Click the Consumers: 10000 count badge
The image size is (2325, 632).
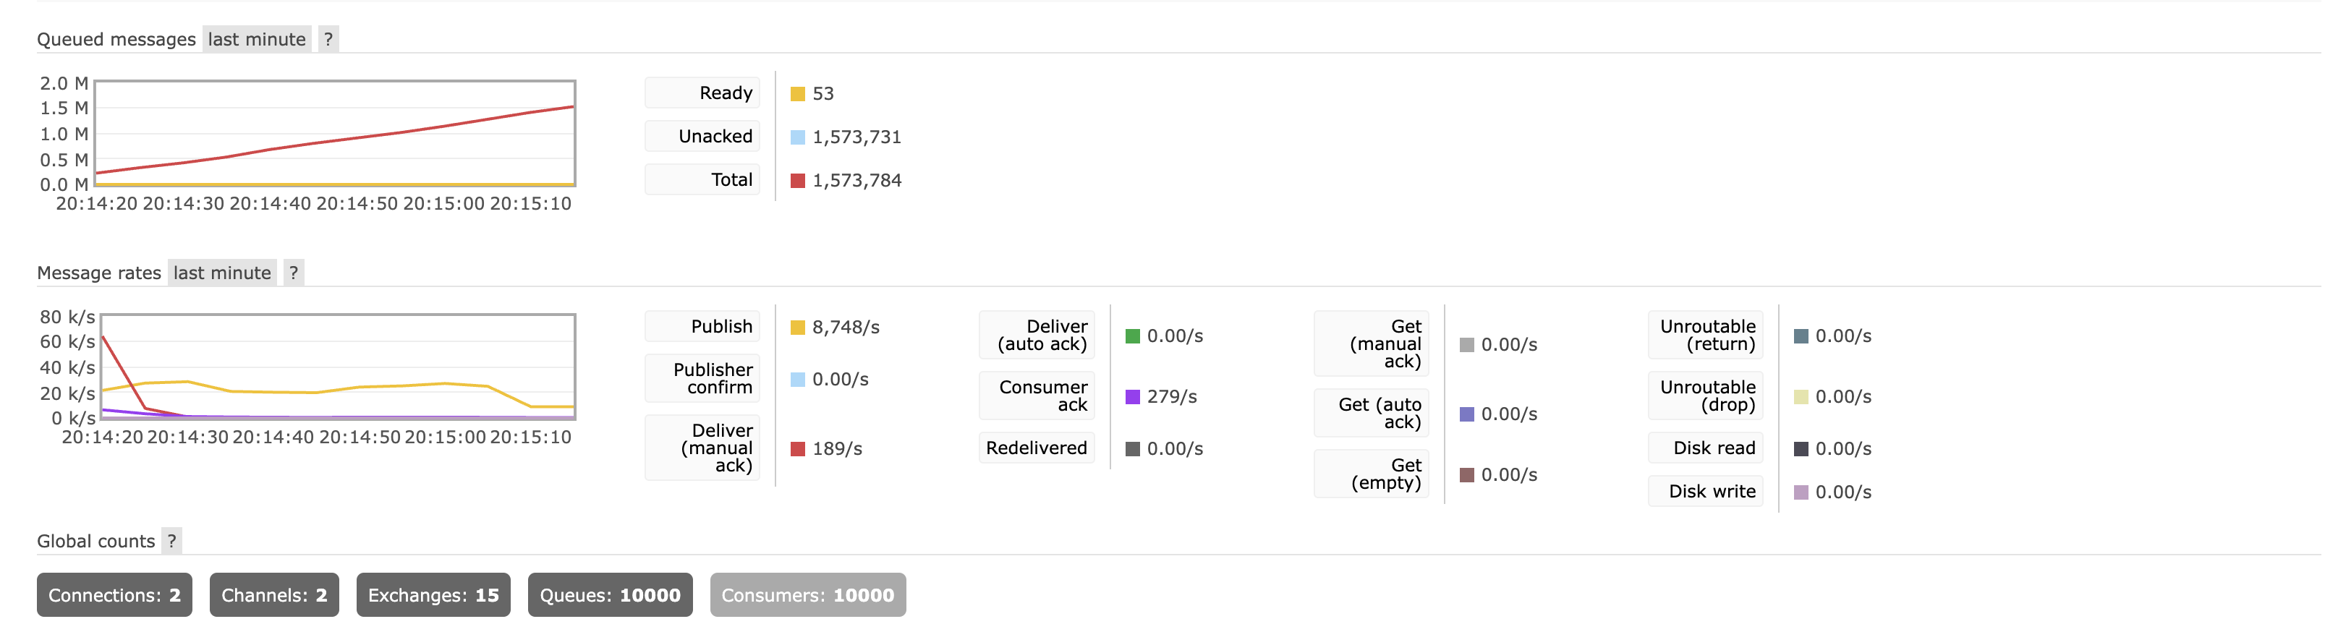[x=808, y=595]
